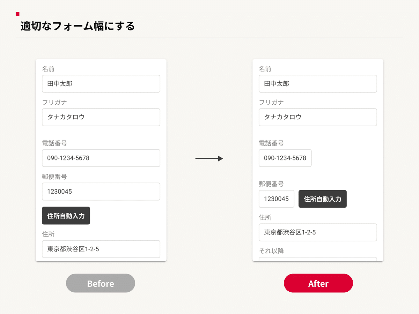Click the gray Before pill button
The image size is (419, 314).
[x=101, y=283]
